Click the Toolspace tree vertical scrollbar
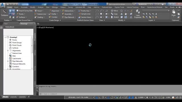This screenshot has width=182, height=102. 32,53
